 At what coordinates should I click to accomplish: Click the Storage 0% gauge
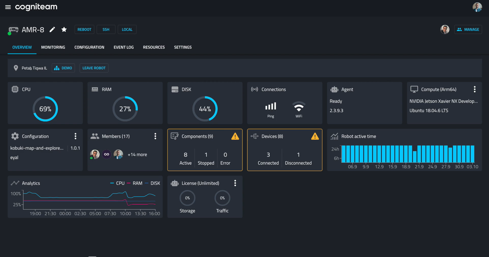tap(187, 198)
